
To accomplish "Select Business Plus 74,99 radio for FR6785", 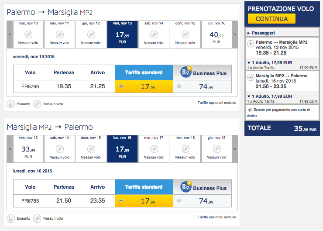I will point(179,201).
